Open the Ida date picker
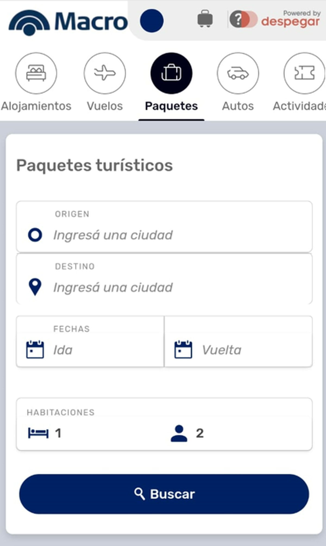 [90, 350]
